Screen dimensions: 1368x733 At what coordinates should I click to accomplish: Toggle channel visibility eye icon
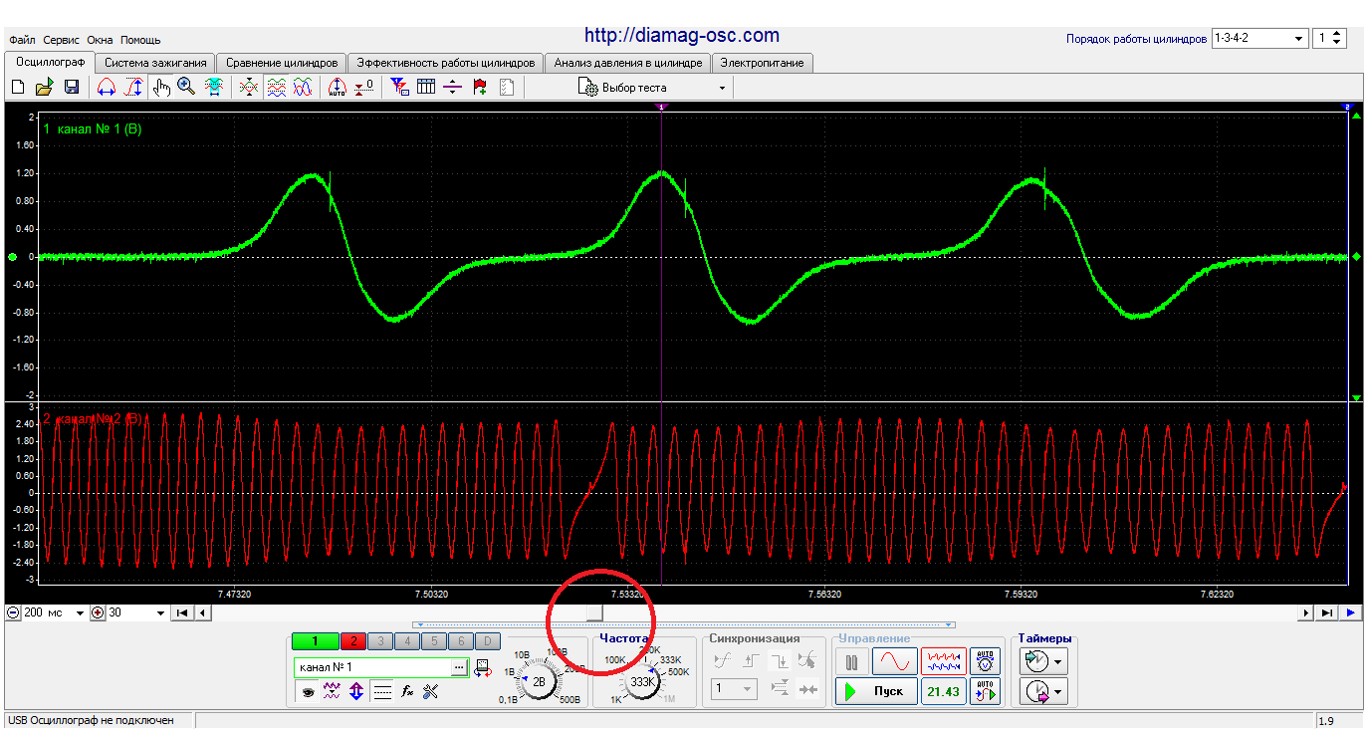[308, 691]
